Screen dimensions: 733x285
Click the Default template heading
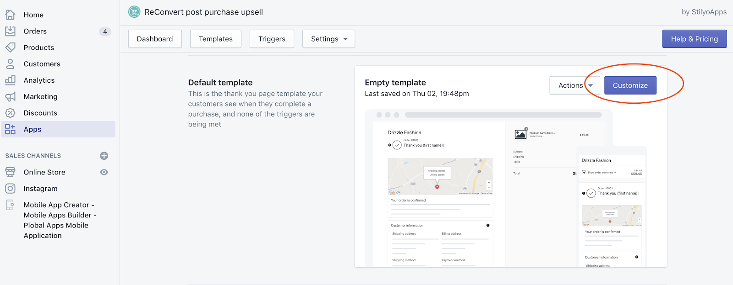[x=220, y=83]
